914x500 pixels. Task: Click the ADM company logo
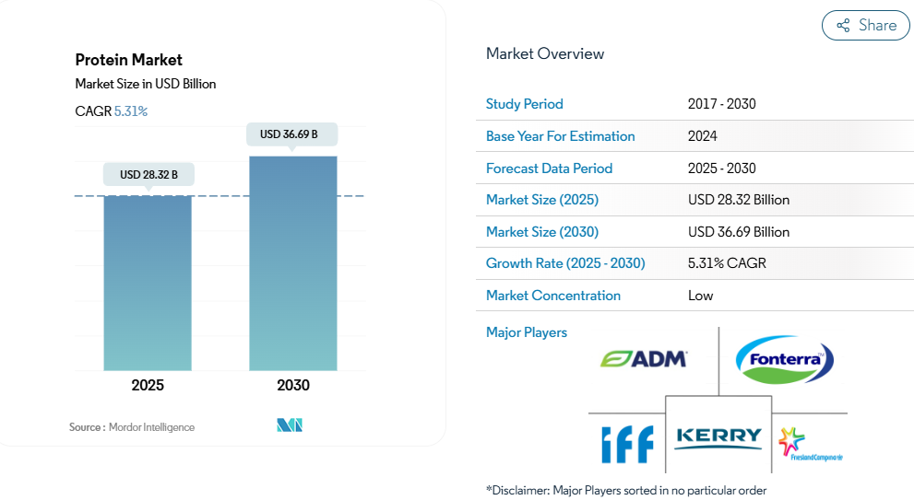[x=644, y=358]
